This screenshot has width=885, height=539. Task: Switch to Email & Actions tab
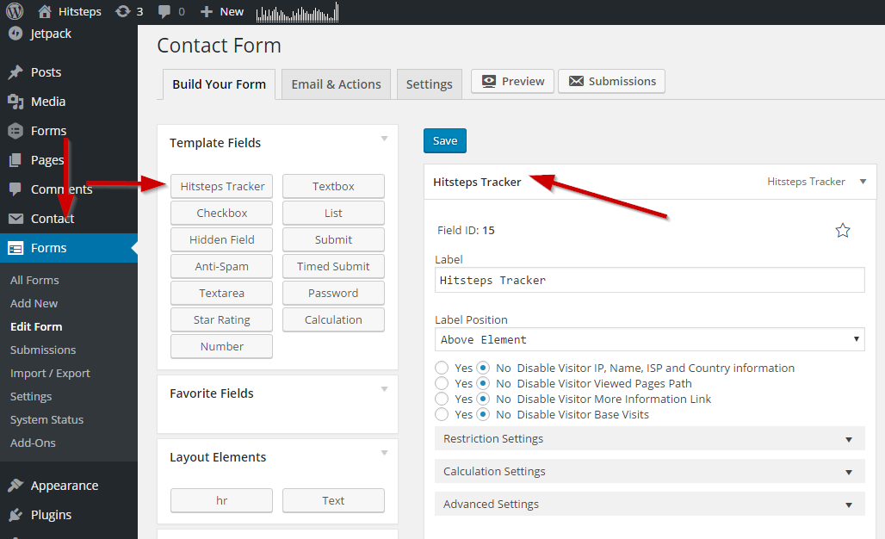click(336, 84)
